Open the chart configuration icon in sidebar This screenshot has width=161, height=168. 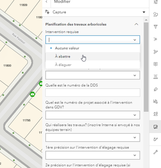156,101
